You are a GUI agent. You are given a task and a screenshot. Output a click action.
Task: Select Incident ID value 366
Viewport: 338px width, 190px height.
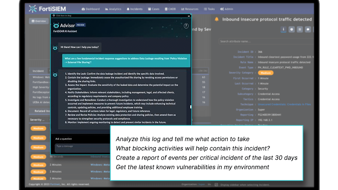[x=260, y=52]
